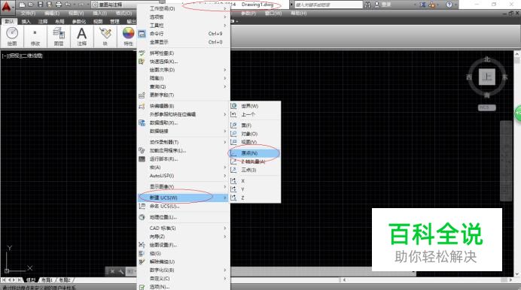The image size is (521, 290).
Task: Switch to the 管理 ribbon tab
Action: coord(114,22)
